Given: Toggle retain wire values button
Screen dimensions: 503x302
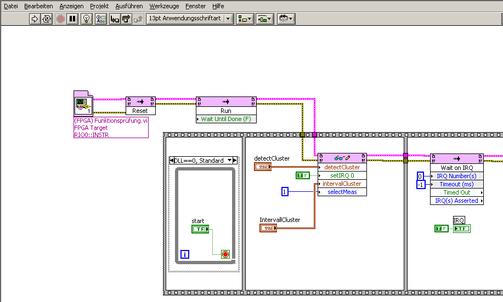Looking at the screenshot, I should [x=100, y=19].
